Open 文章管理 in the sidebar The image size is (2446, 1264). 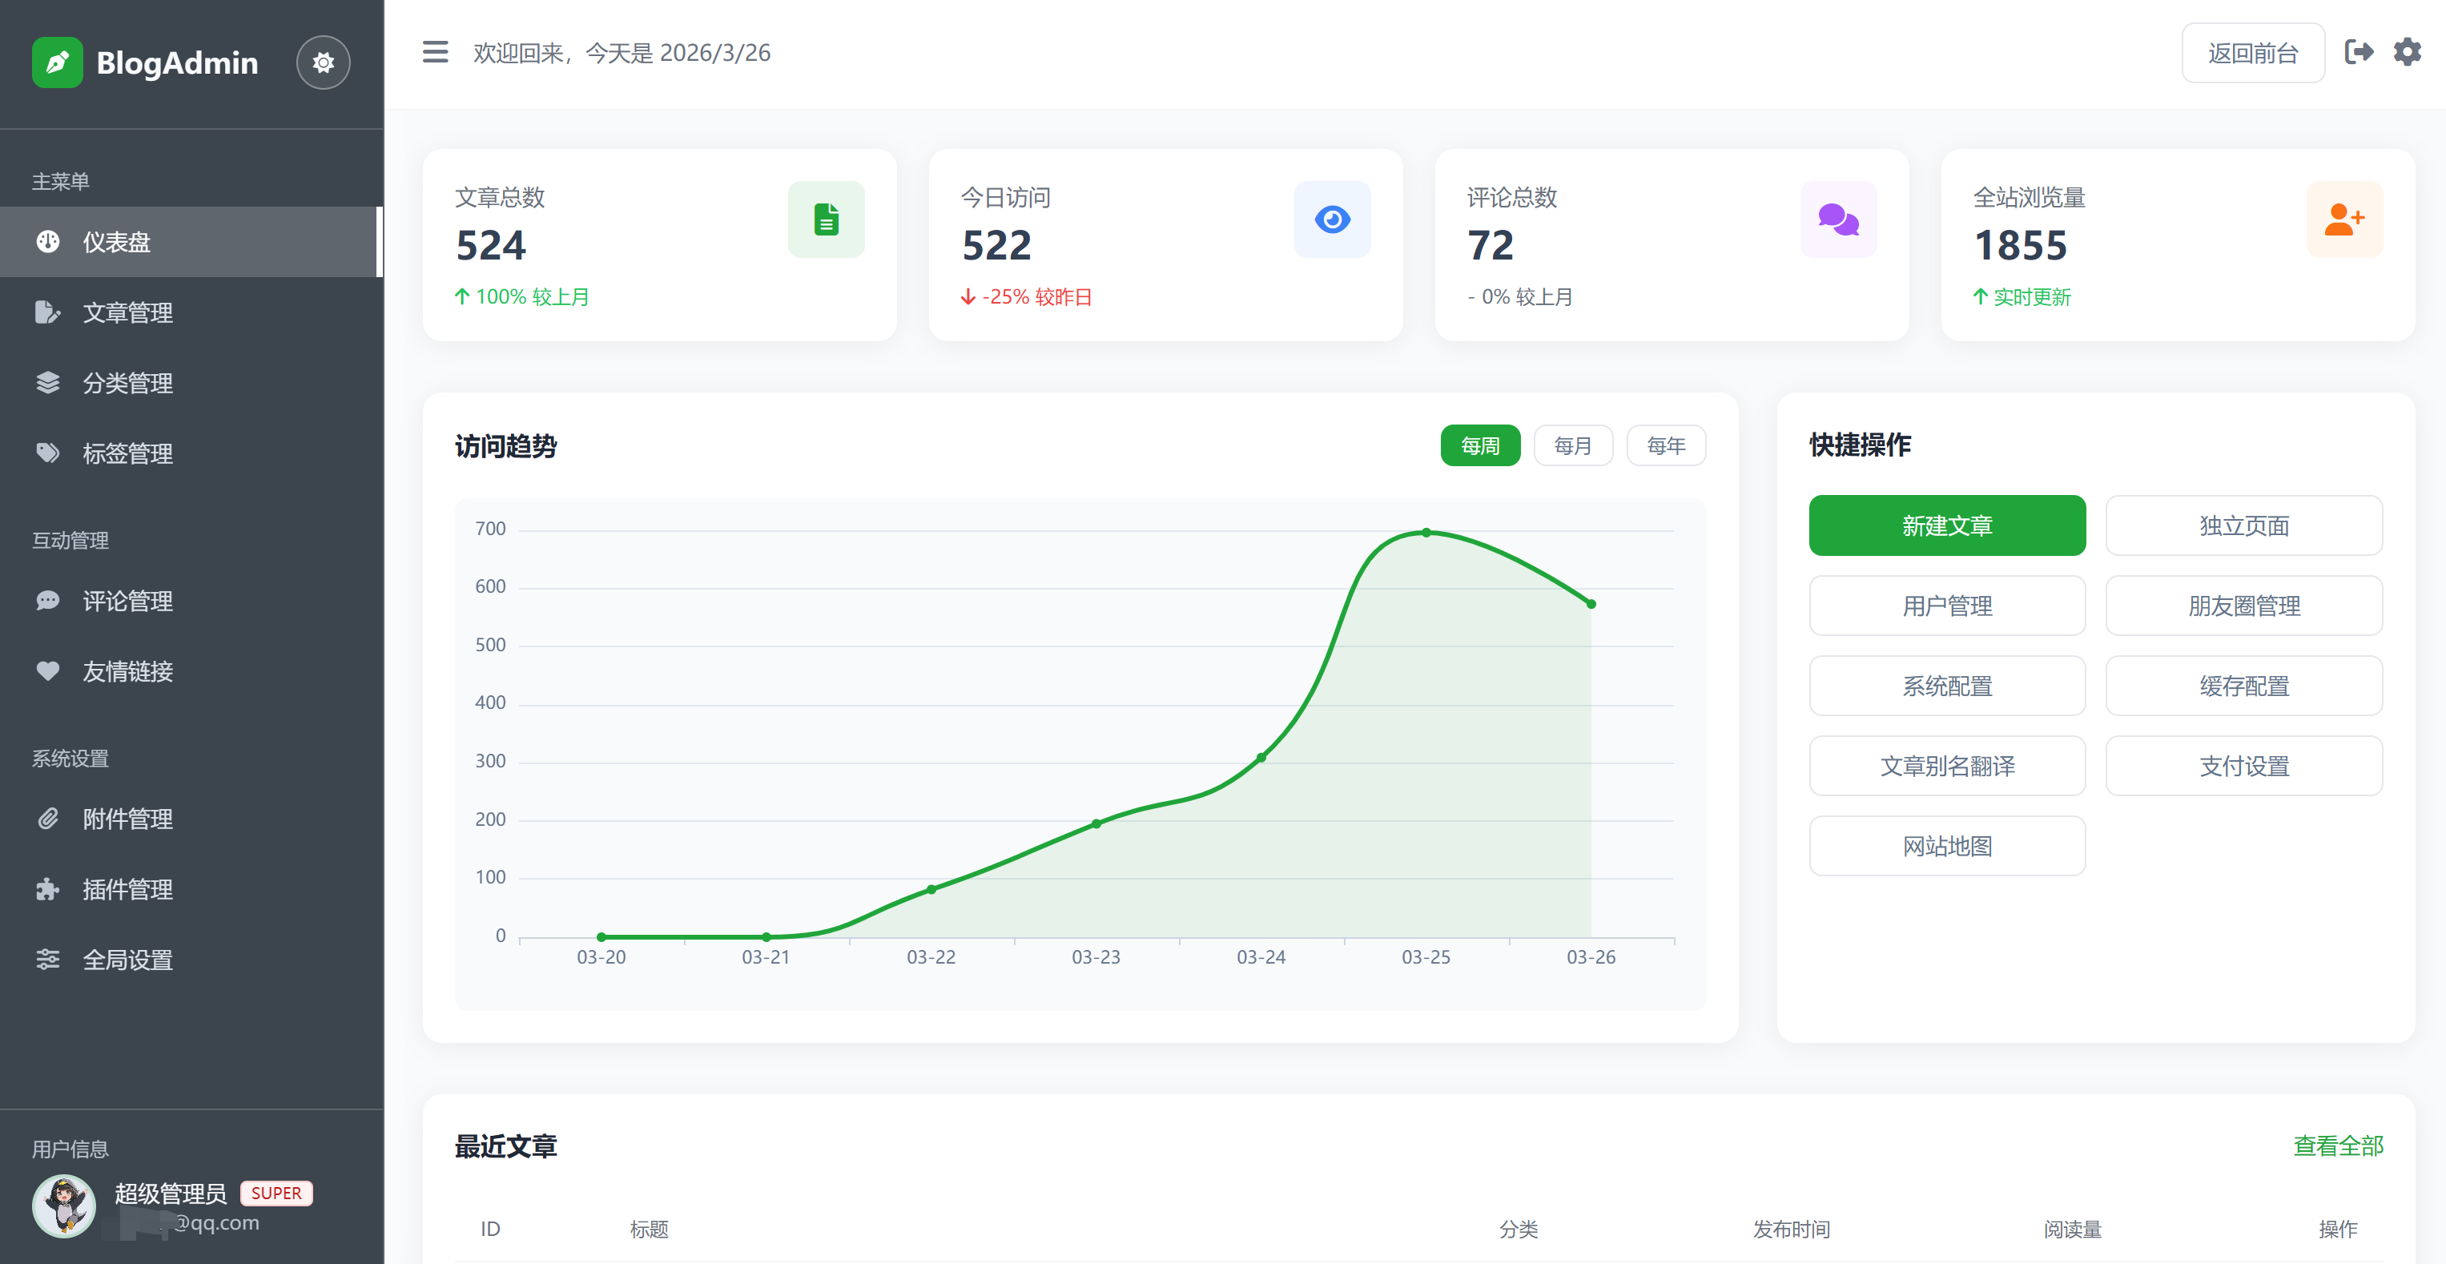127,312
